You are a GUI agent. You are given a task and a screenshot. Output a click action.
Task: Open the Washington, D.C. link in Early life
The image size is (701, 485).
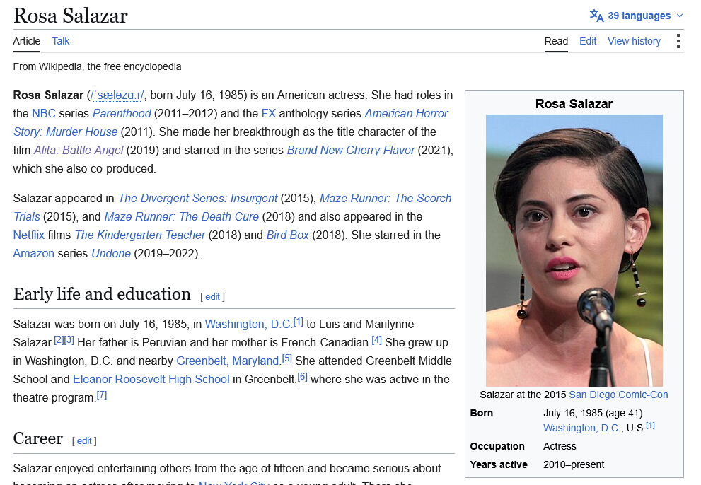(x=248, y=324)
